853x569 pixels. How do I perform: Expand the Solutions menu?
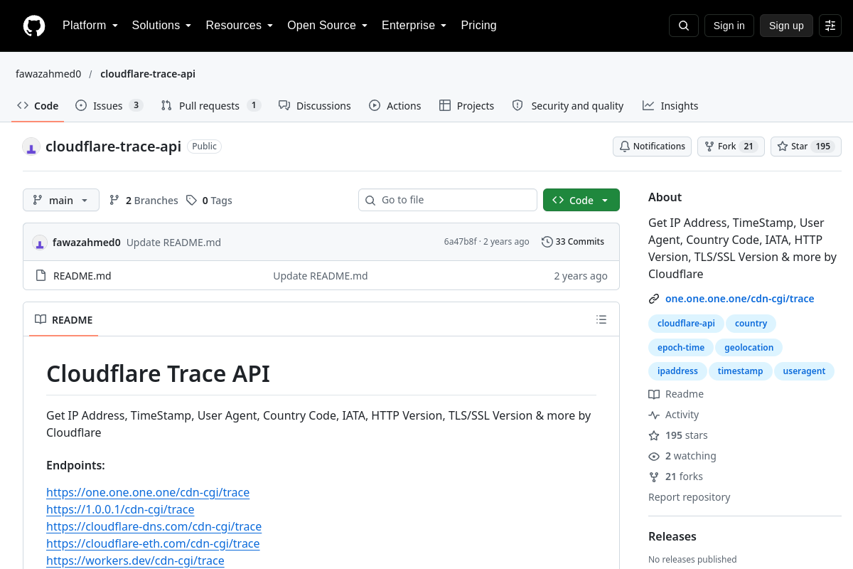pyautogui.click(x=161, y=26)
